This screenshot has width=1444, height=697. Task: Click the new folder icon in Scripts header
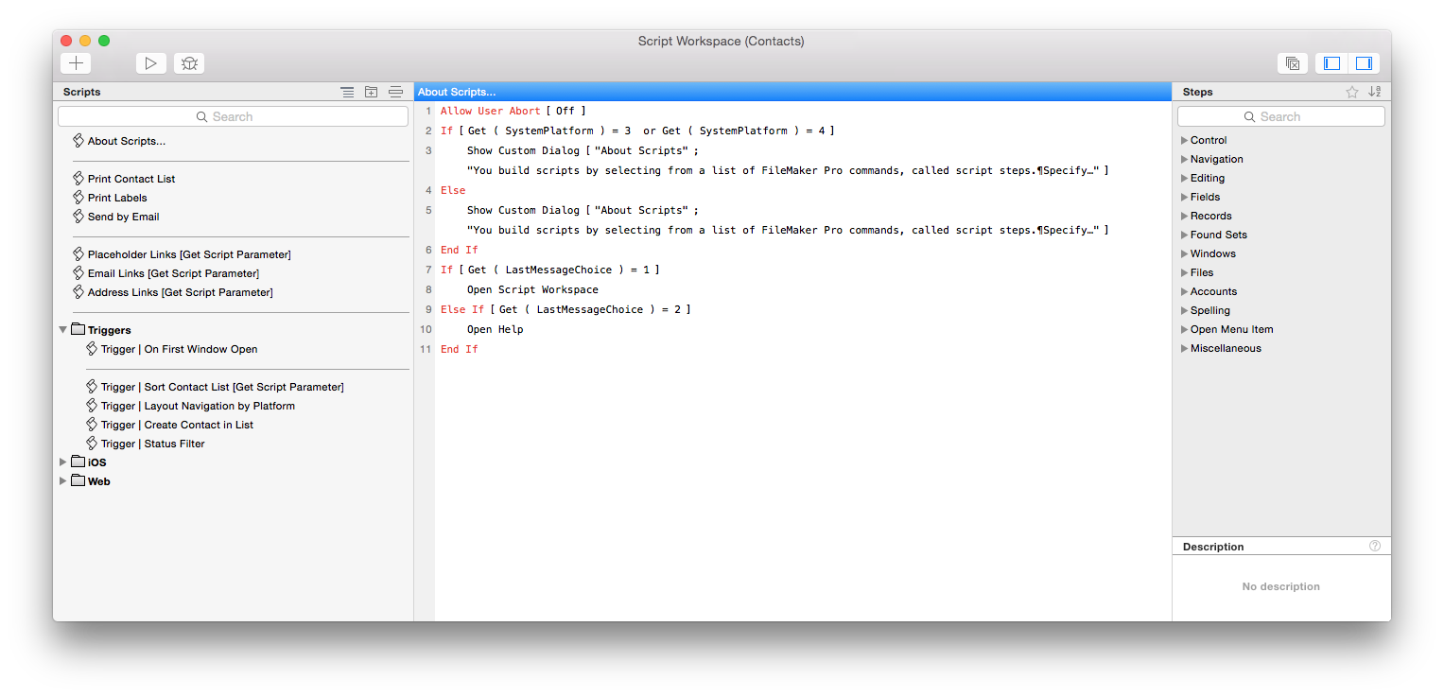click(372, 92)
